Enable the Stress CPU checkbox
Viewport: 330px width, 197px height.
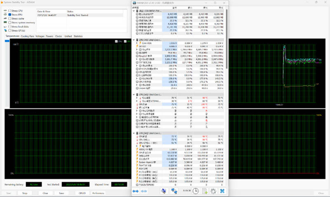click(x=10, y=10)
